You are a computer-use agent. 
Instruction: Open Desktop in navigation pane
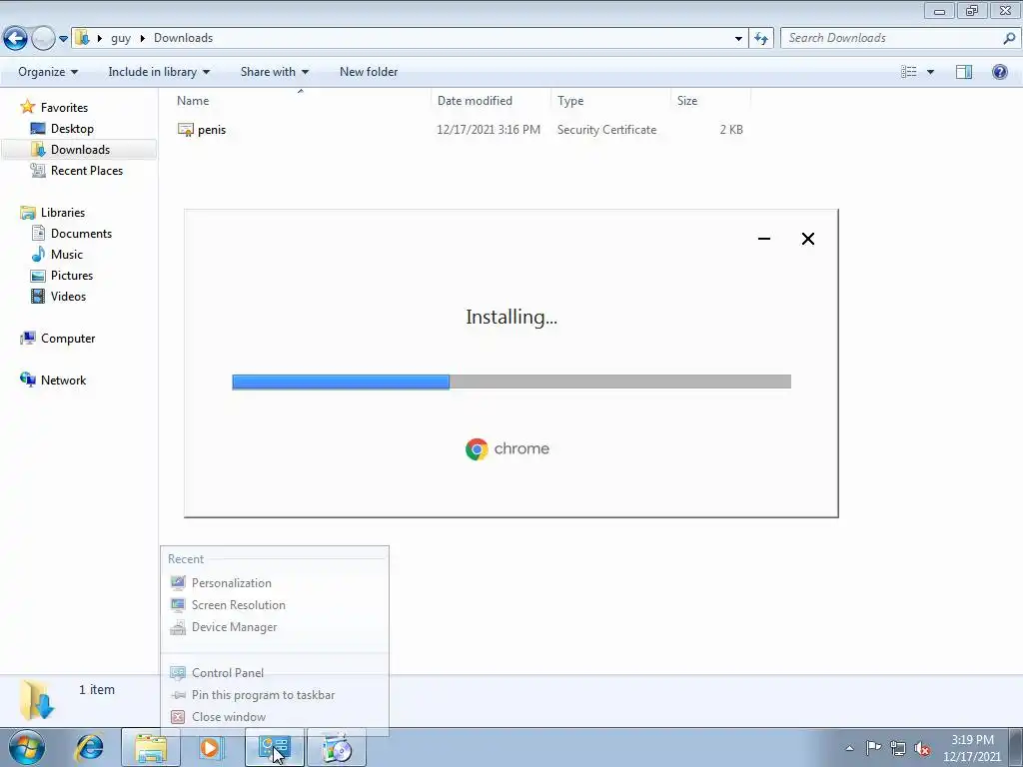[x=72, y=129]
